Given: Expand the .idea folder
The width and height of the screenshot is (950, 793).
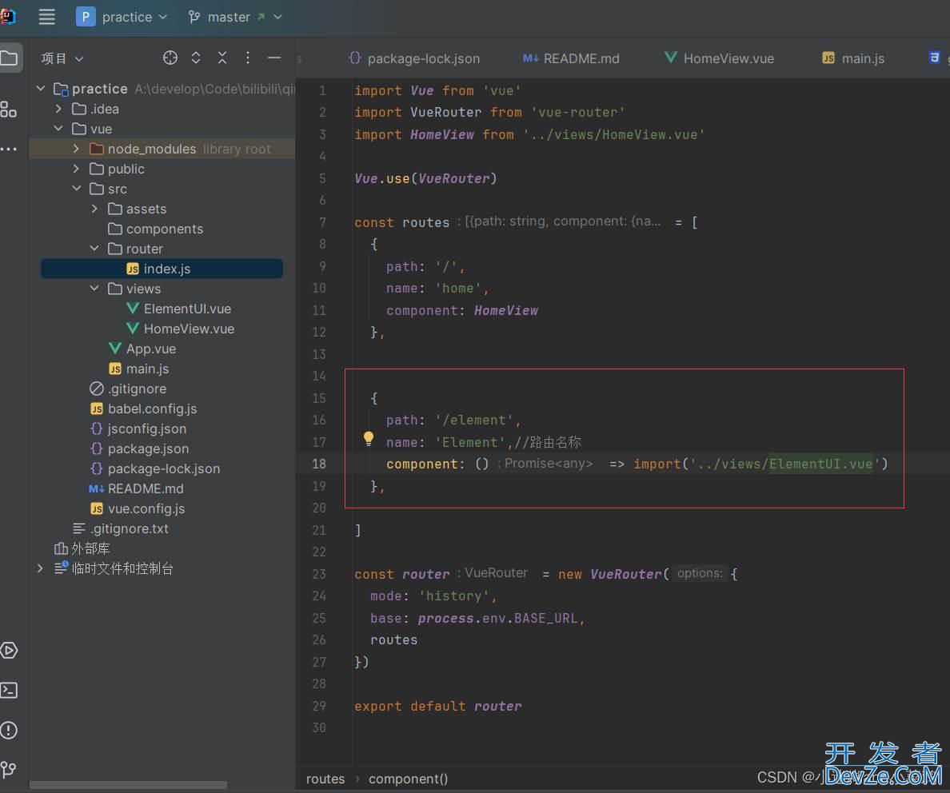Looking at the screenshot, I should tap(58, 109).
